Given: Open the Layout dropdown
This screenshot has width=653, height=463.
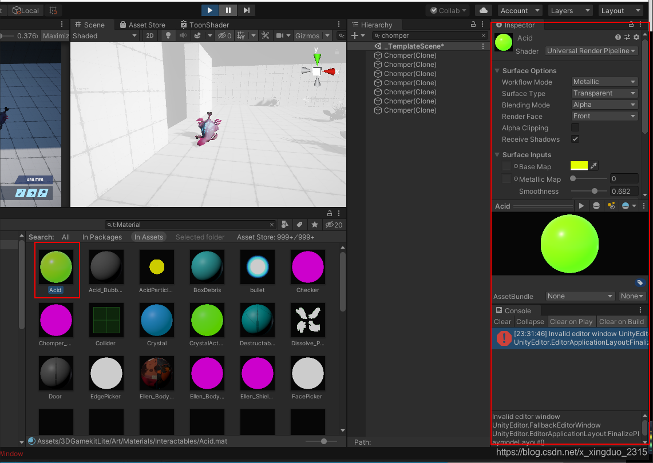Looking at the screenshot, I should [620, 10].
